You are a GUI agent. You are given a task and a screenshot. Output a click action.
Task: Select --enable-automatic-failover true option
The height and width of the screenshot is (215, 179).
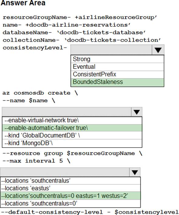pos(72,128)
